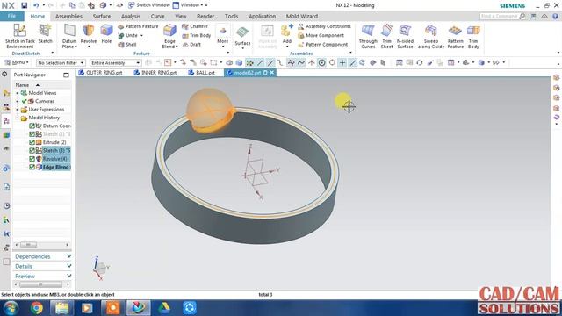Select the Trim Sheet tool
This screenshot has height=316, width=562.
click(386, 36)
